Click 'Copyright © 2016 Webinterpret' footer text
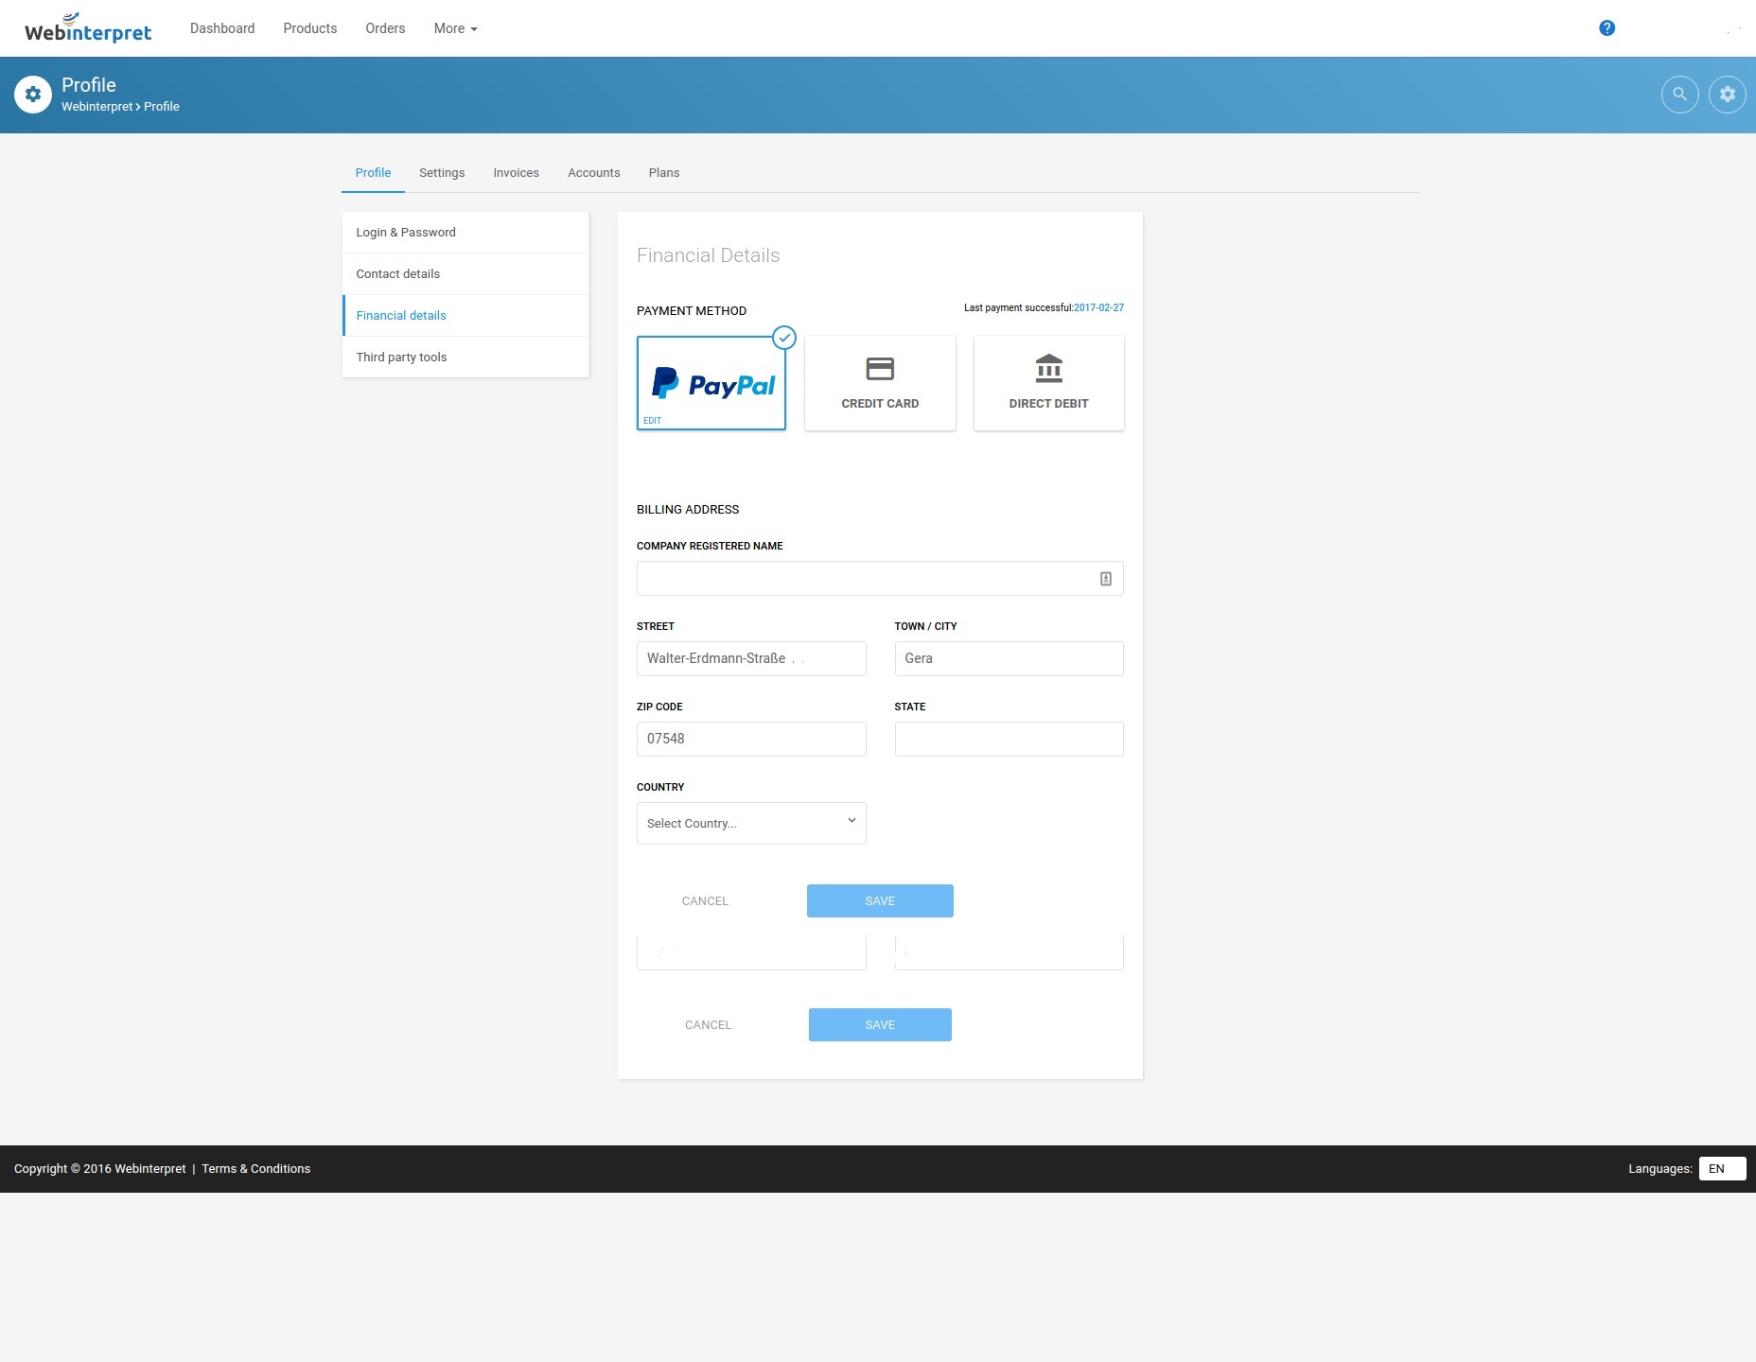The image size is (1756, 1362). pos(99,1169)
